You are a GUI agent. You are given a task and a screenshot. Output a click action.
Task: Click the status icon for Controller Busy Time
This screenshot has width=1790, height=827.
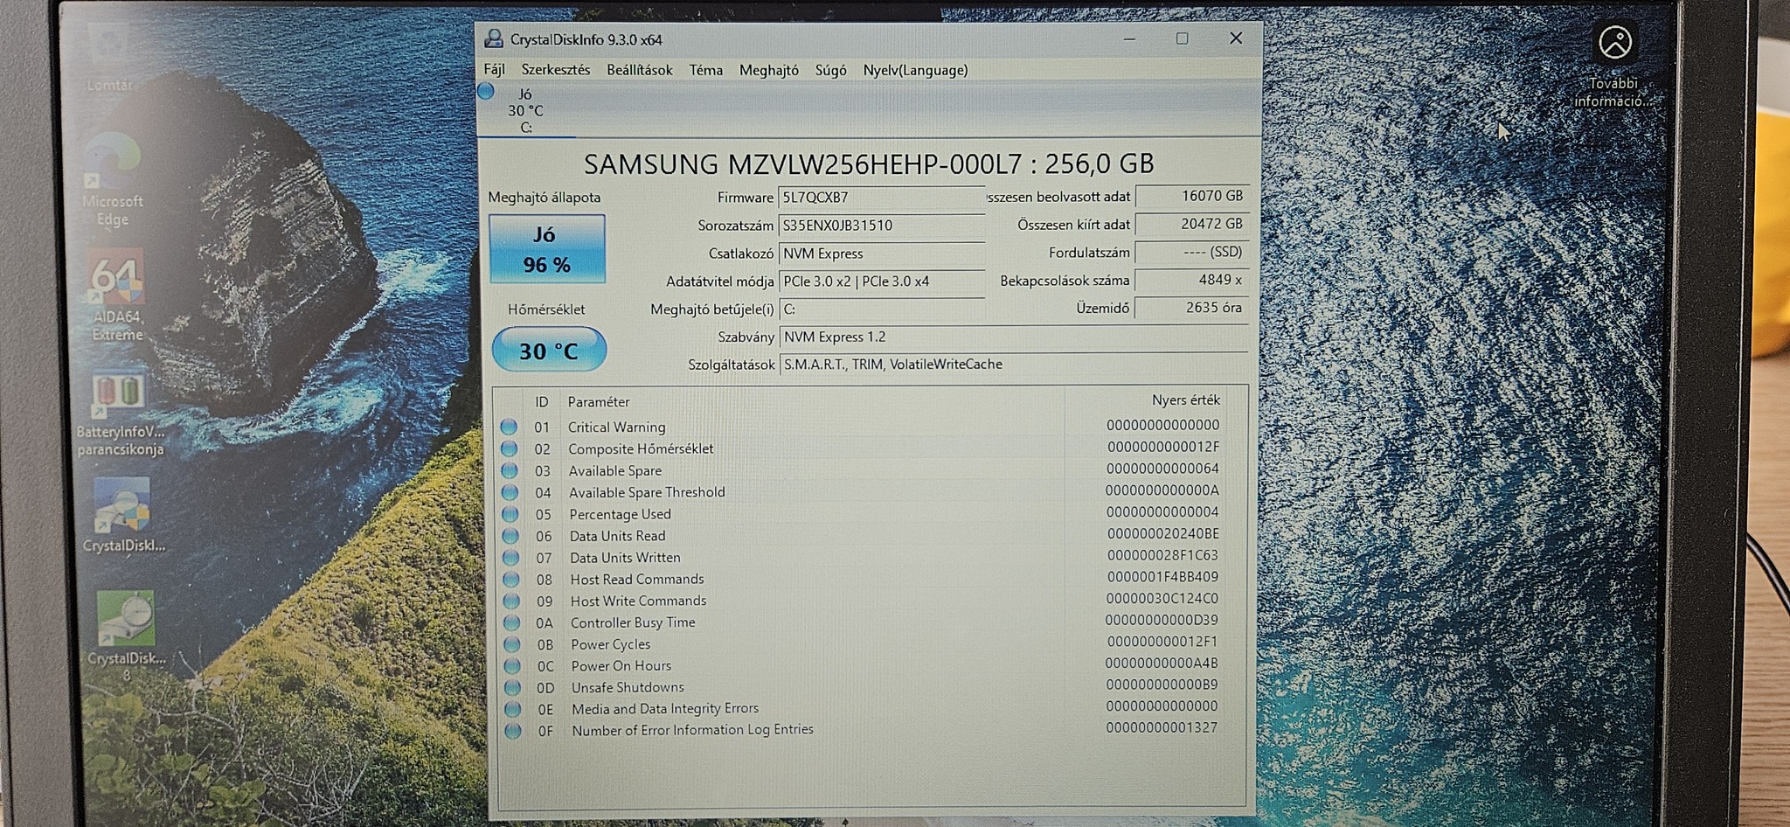point(512,622)
